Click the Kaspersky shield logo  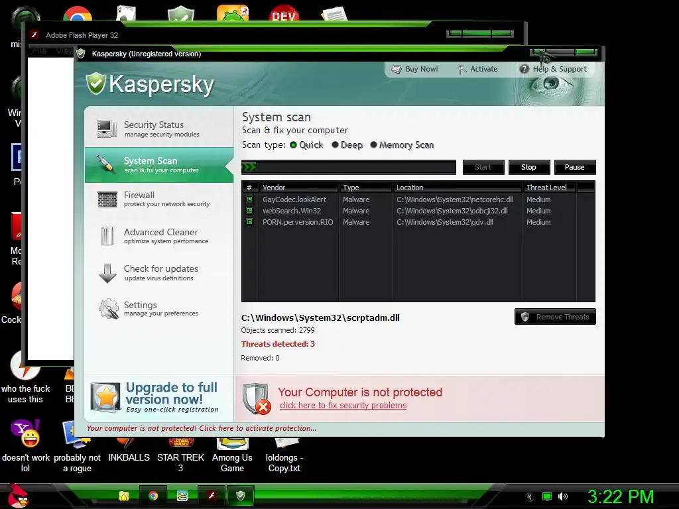[x=95, y=84]
